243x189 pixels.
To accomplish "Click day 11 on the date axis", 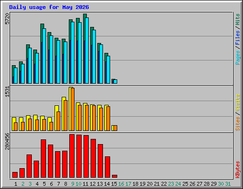I will point(85,184).
